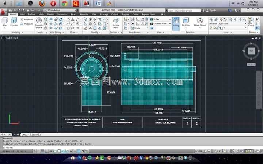Click the coordinates readout in status bar
This screenshot has width=263, height=164.
click(15, 151)
